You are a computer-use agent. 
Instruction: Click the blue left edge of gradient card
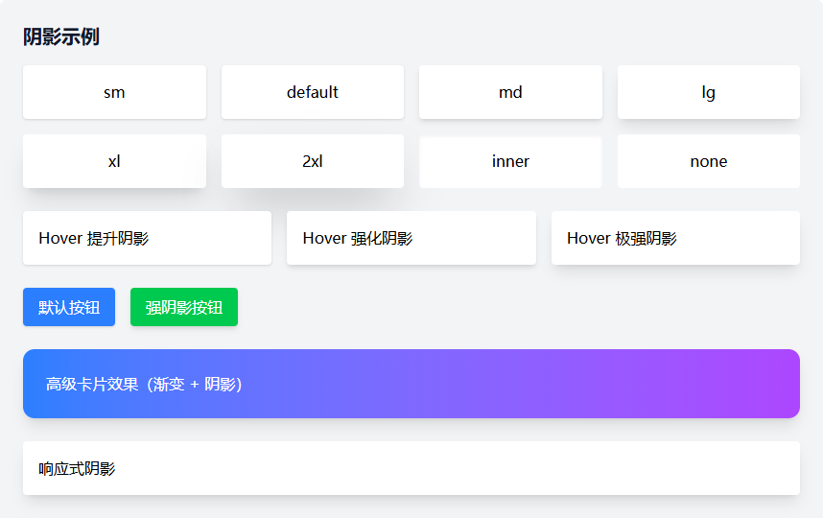click(x=32, y=384)
